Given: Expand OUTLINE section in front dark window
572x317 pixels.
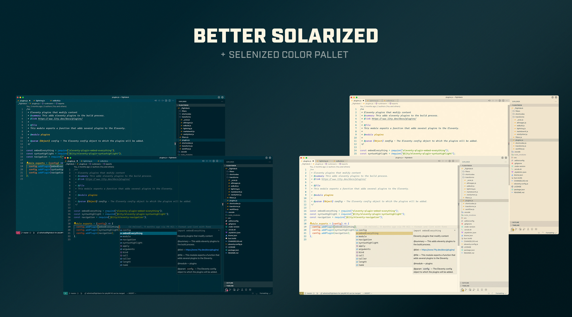Looking at the screenshot, I should click(229, 283).
